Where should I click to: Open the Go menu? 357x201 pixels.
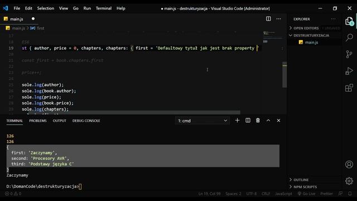click(x=76, y=8)
